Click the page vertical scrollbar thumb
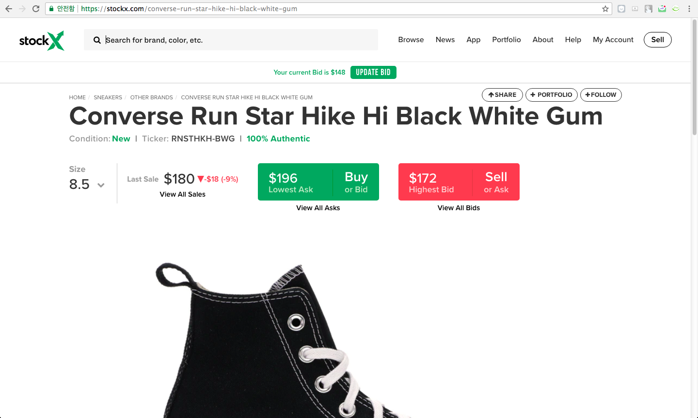 click(694, 77)
